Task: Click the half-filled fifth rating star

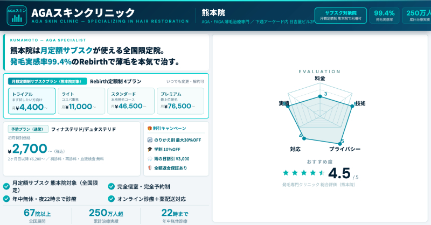Action: click(323, 173)
